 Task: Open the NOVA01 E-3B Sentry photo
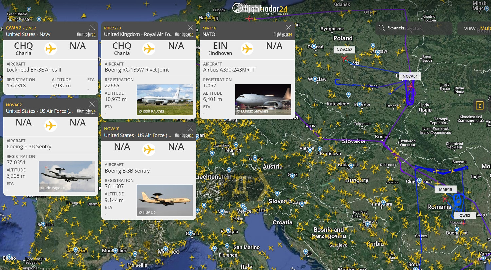[x=165, y=200]
